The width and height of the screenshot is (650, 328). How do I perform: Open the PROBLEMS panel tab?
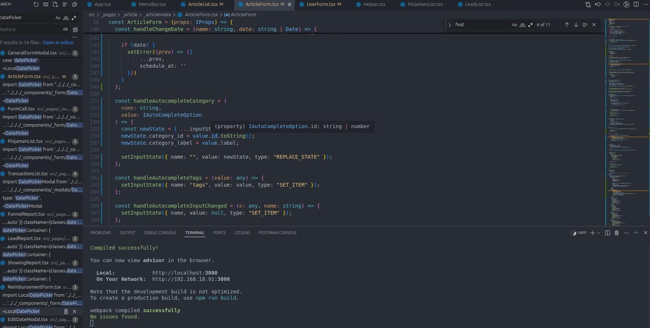coord(100,233)
